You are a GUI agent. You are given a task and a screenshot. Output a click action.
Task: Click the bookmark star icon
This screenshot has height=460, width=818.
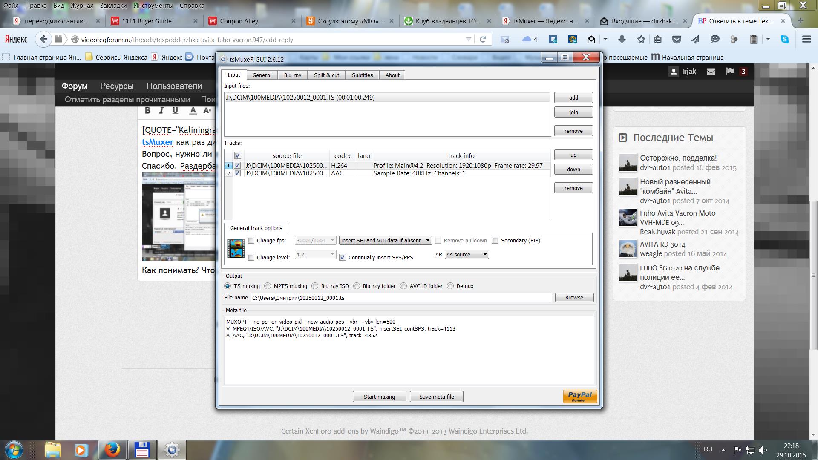click(641, 40)
